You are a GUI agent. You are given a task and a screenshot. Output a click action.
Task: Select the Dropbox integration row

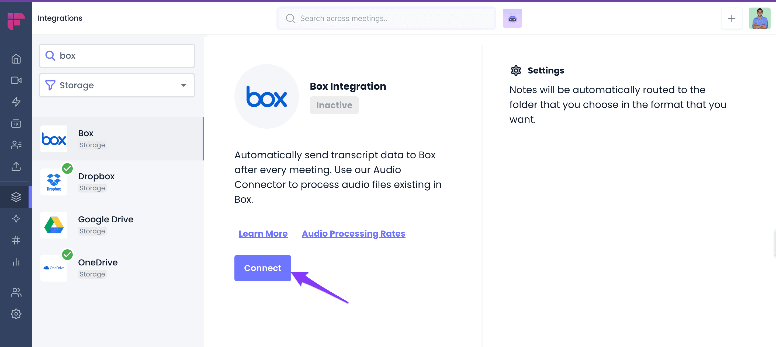tap(118, 182)
